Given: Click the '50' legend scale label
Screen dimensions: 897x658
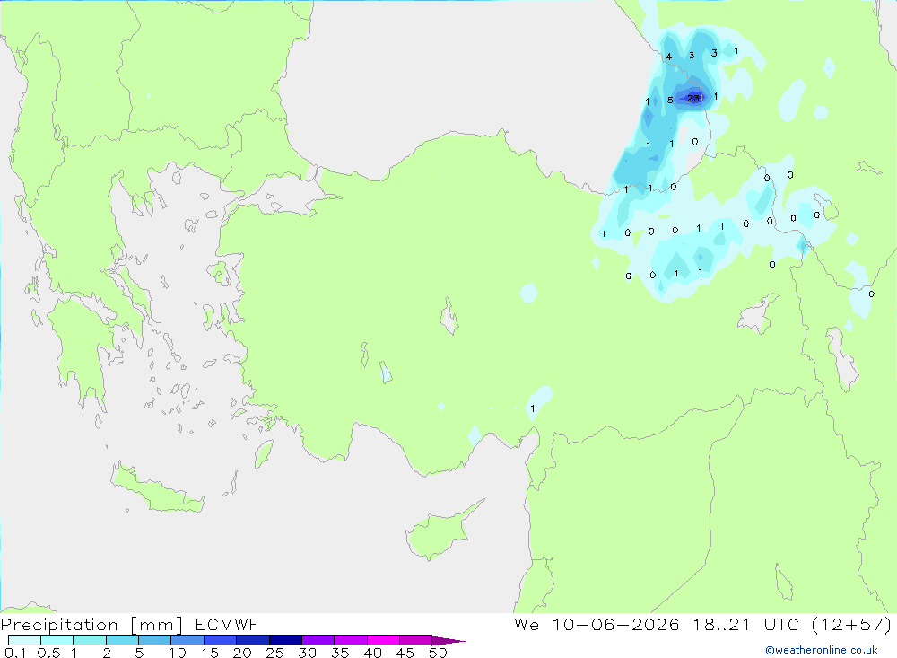Looking at the screenshot, I should (x=438, y=653).
